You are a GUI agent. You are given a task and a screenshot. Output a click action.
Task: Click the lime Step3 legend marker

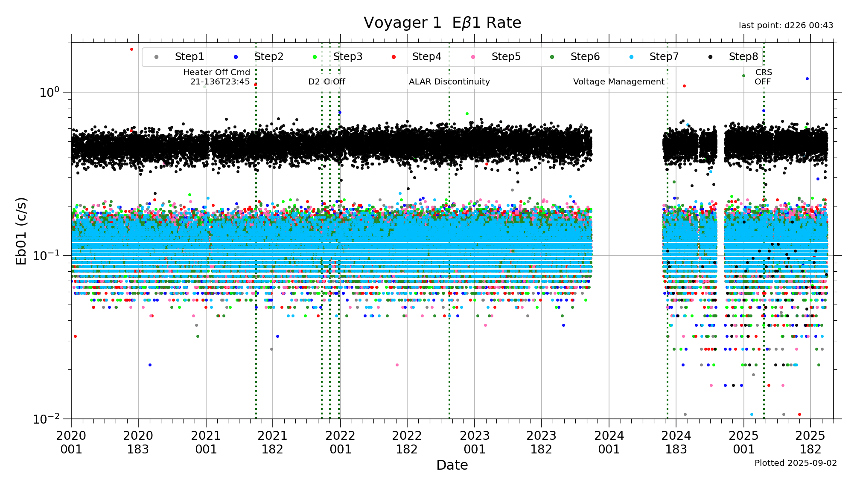click(x=315, y=57)
